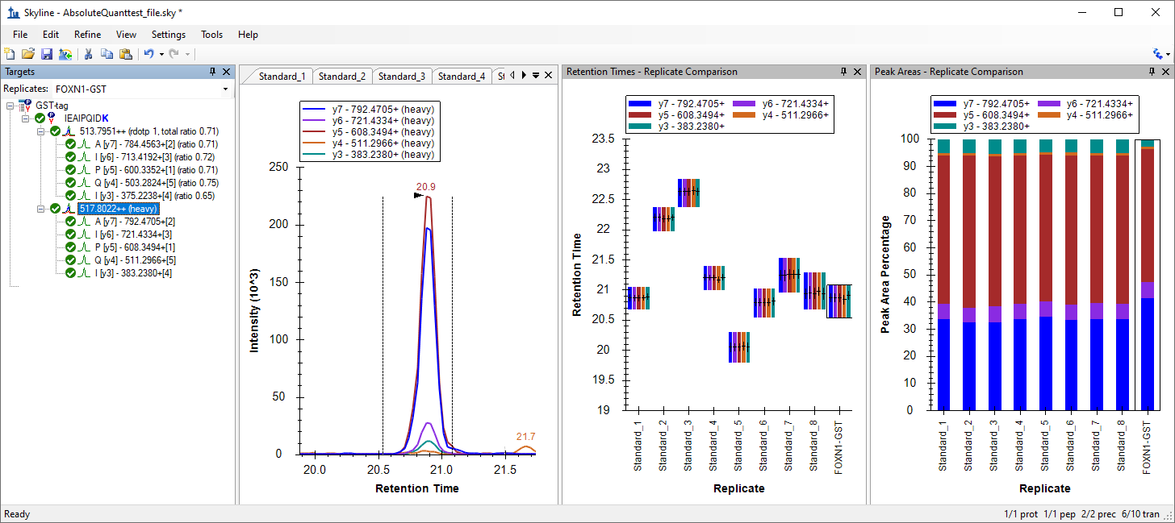This screenshot has height=523, width=1175.
Task: Close the Targets panel
Action: tap(227, 72)
